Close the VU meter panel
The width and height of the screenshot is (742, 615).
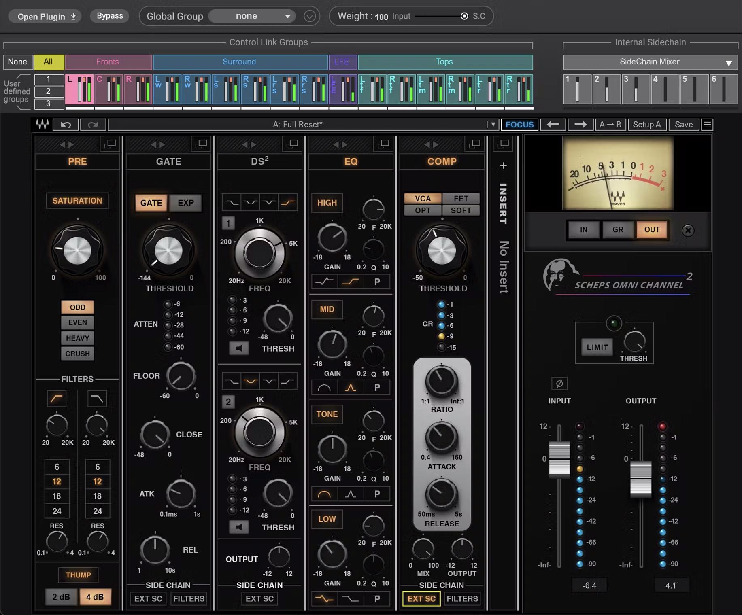pos(688,230)
